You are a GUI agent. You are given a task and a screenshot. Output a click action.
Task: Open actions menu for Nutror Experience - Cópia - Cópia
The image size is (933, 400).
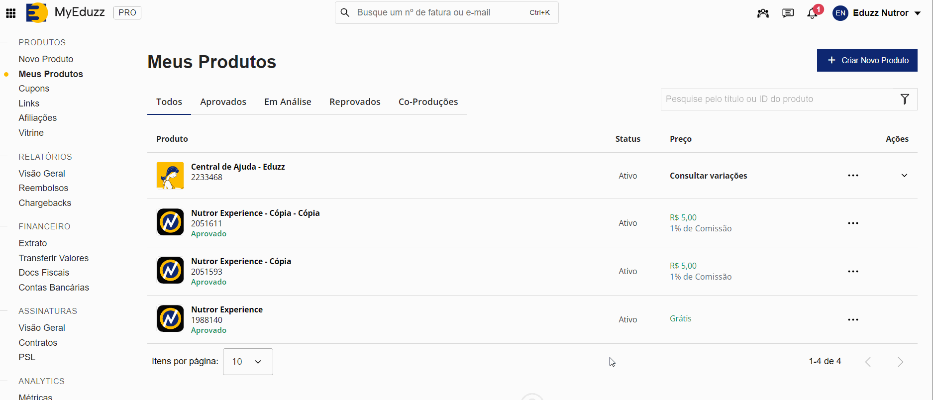[853, 223]
